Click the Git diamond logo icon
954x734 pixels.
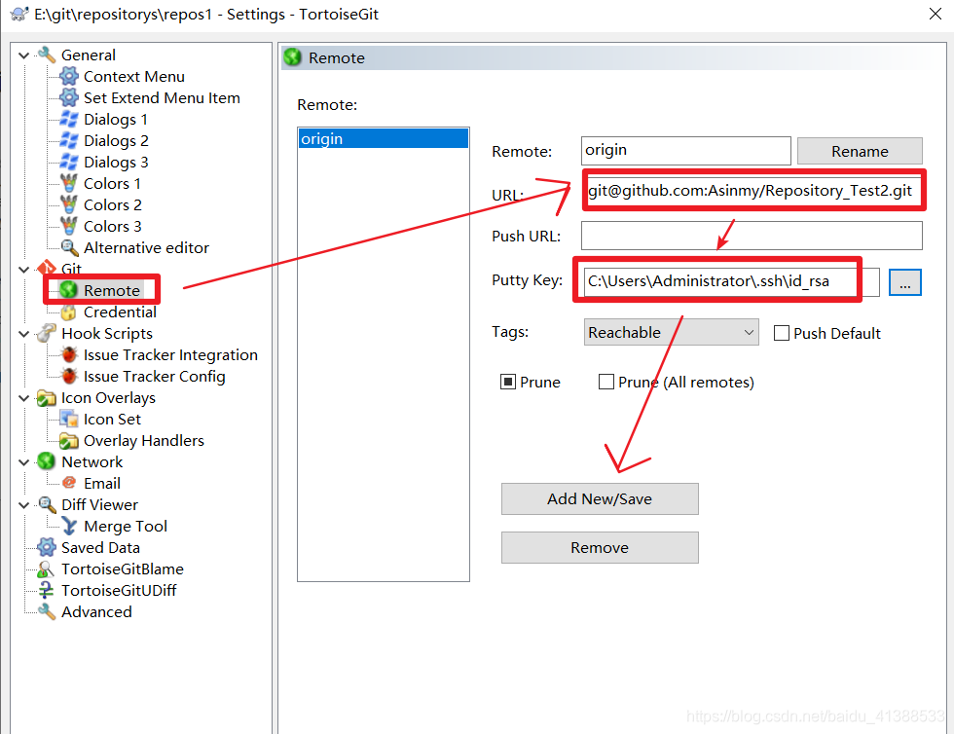pos(47,268)
